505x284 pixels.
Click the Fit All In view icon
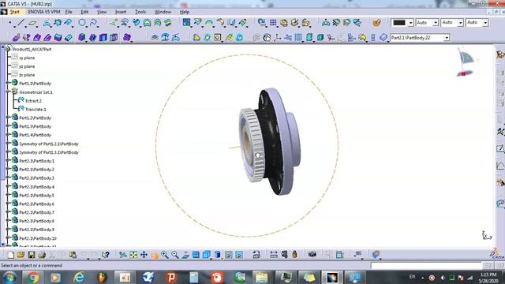pos(133,255)
